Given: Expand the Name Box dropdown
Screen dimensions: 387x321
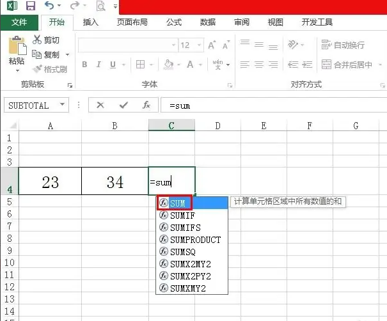Looking at the screenshot, I should pos(63,104).
